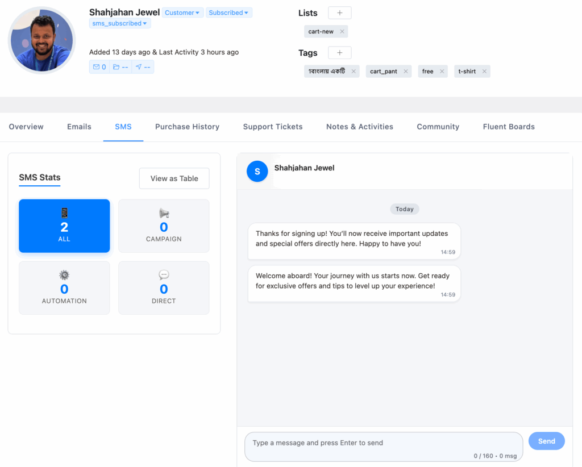Click the Send button in the chat
The image size is (582, 467).
click(x=546, y=441)
